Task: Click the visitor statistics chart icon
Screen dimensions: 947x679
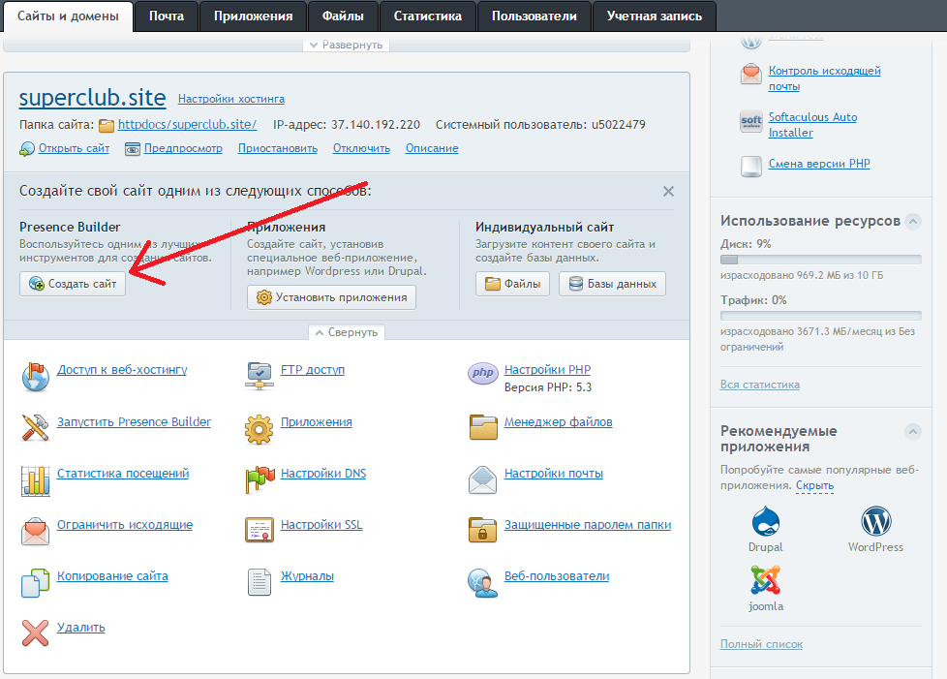Action: point(35,478)
